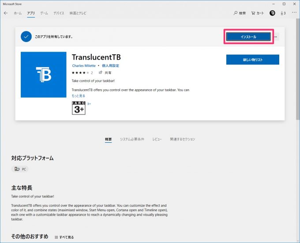Image resolution: width=300 pixels, height=243 pixels.
Task: Click the 検索 search icon
Action: [x=240, y=13]
